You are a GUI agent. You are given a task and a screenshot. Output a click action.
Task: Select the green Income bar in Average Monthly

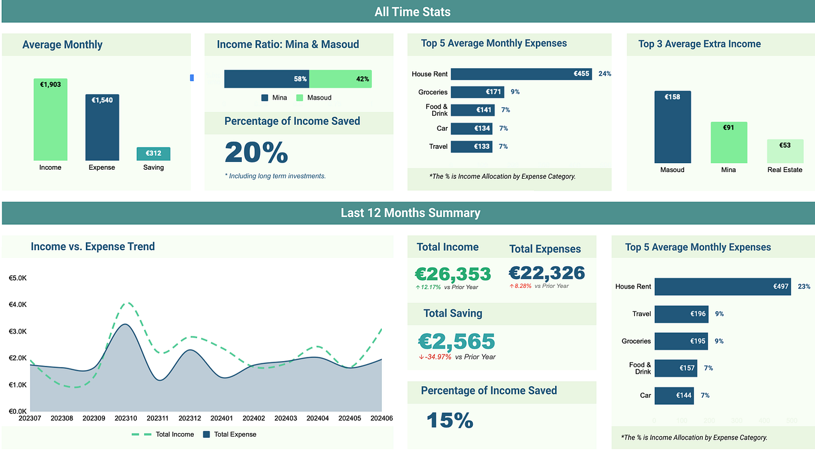click(50, 120)
